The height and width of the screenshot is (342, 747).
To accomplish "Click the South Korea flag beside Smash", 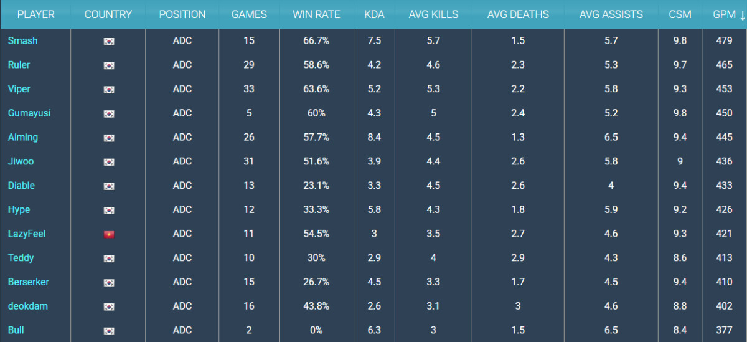I will [109, 41].
